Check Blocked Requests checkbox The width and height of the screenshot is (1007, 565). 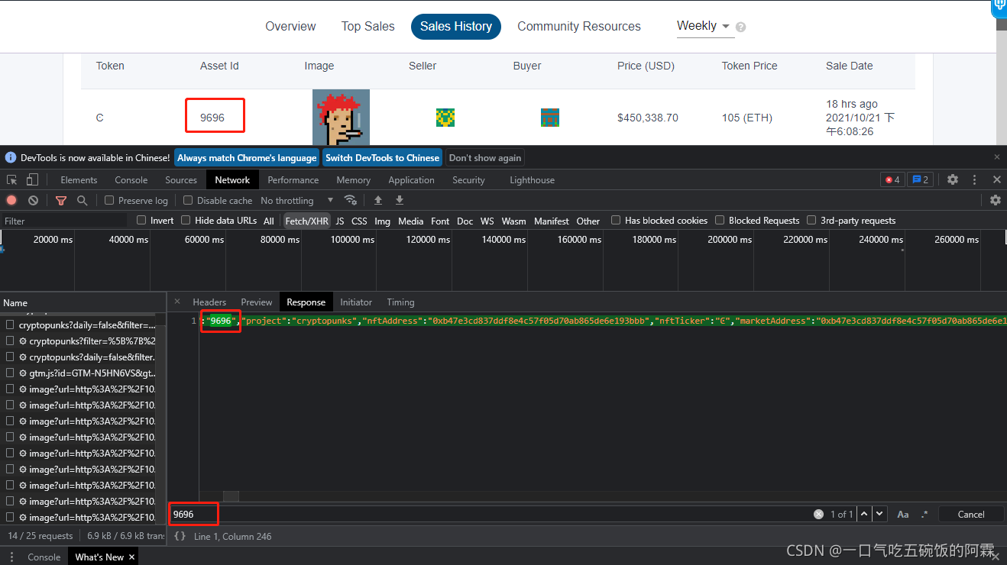coord(720,220)
